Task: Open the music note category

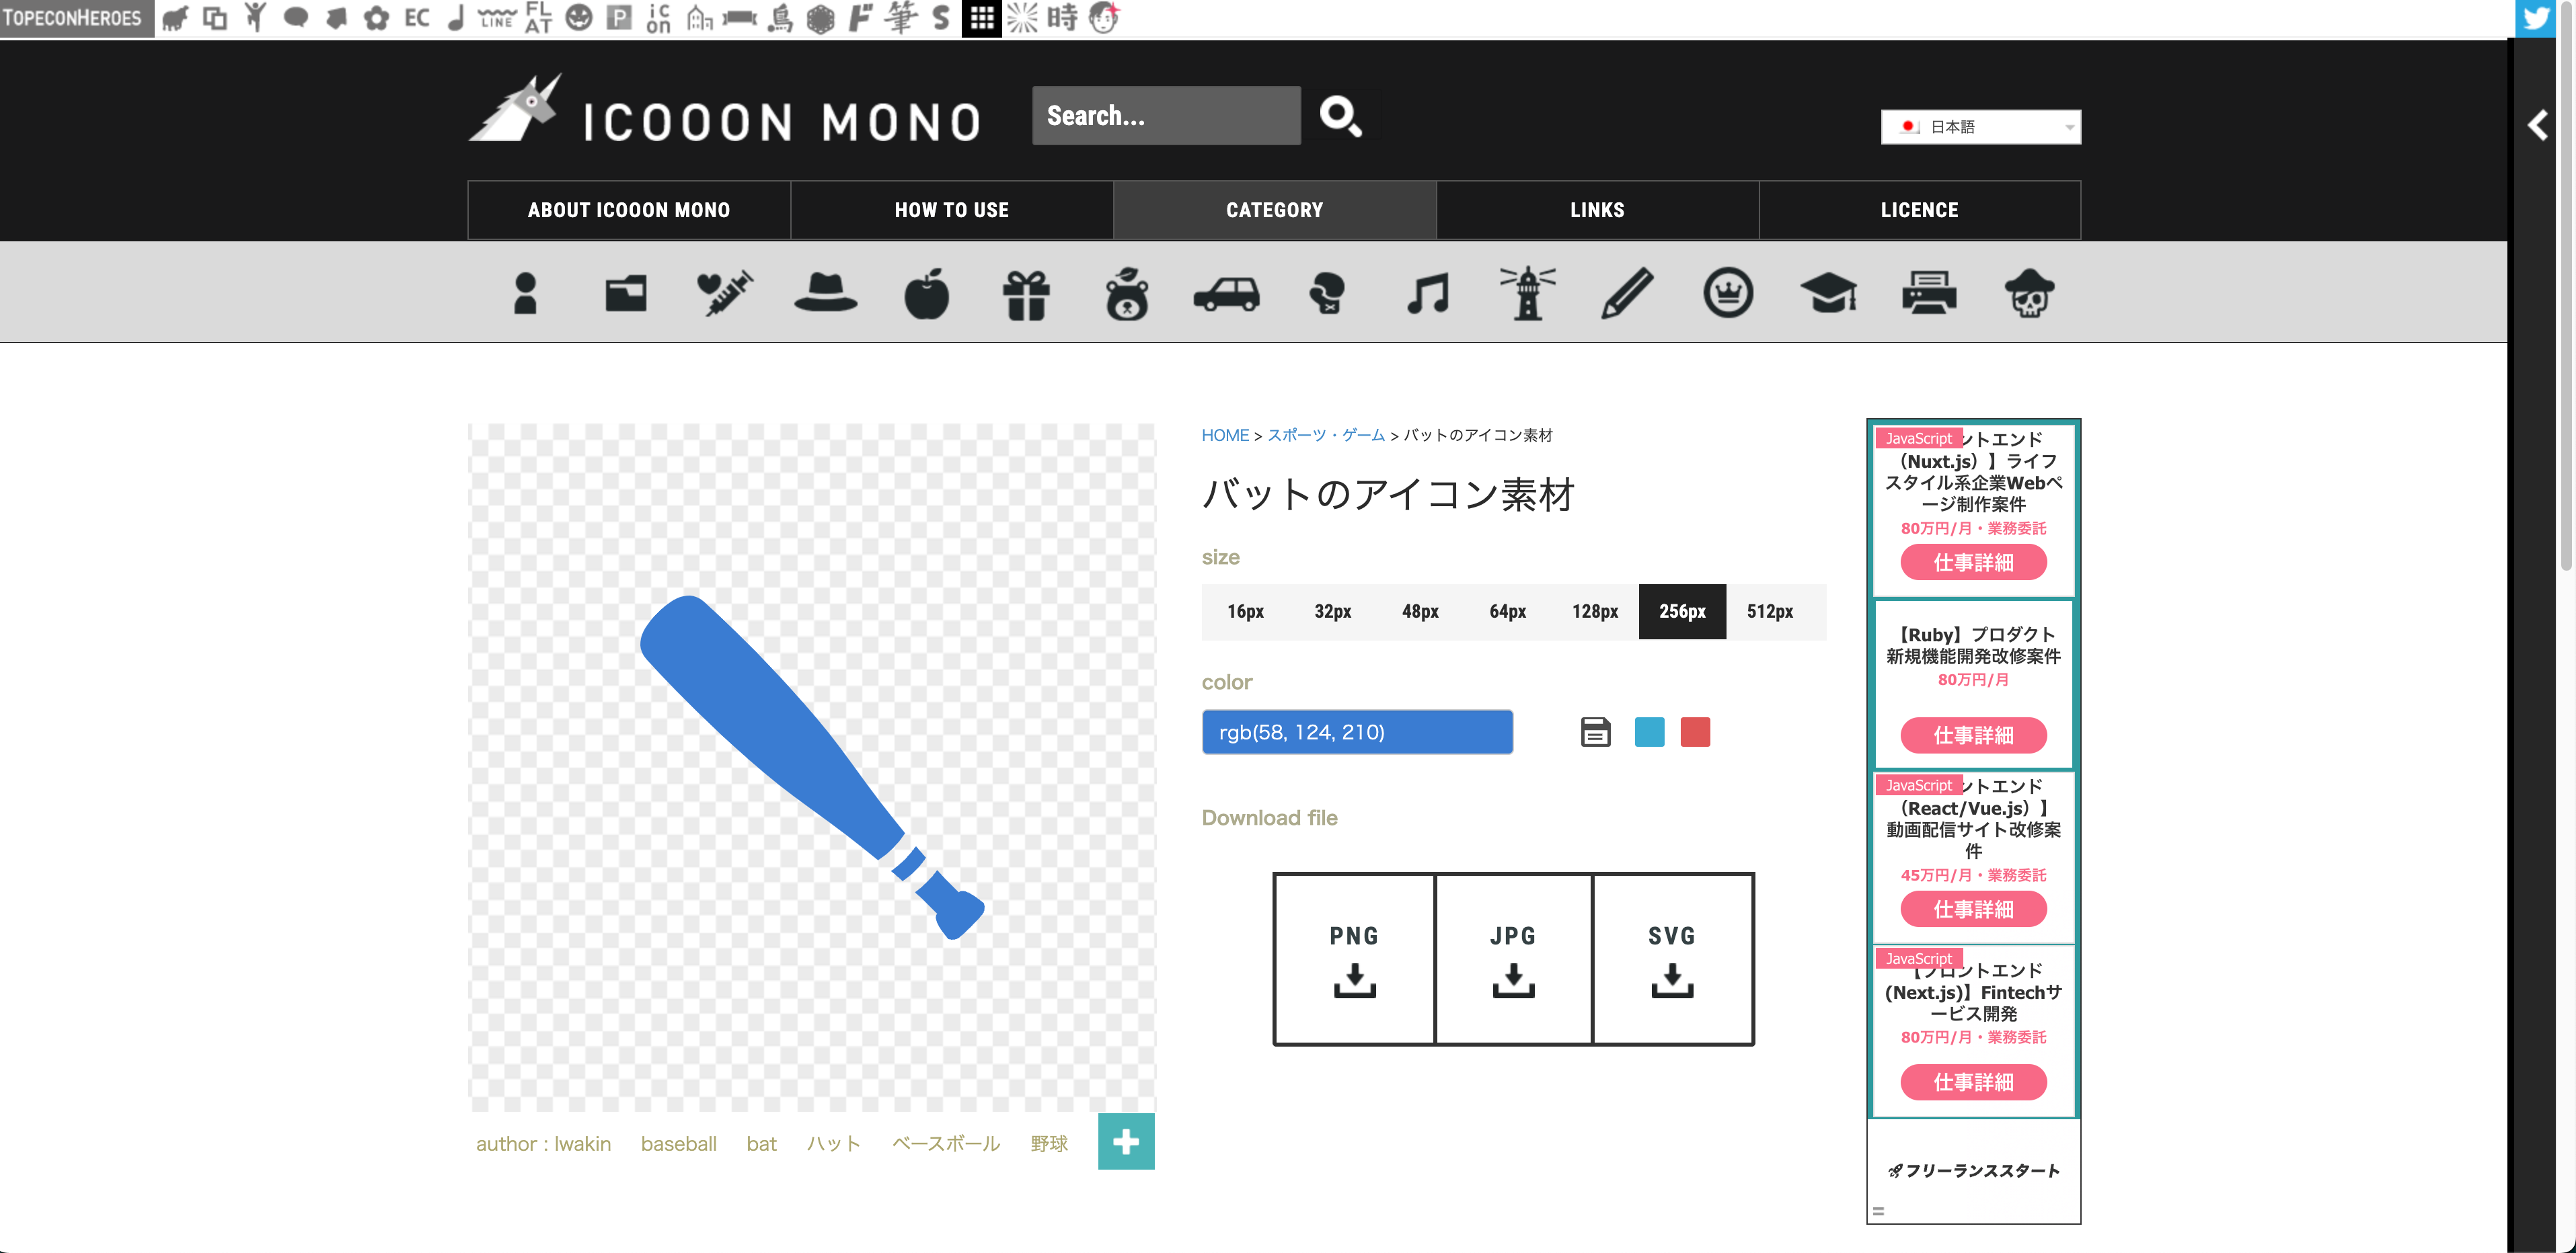Action: pyautogui.click(x=1427, y=293)
